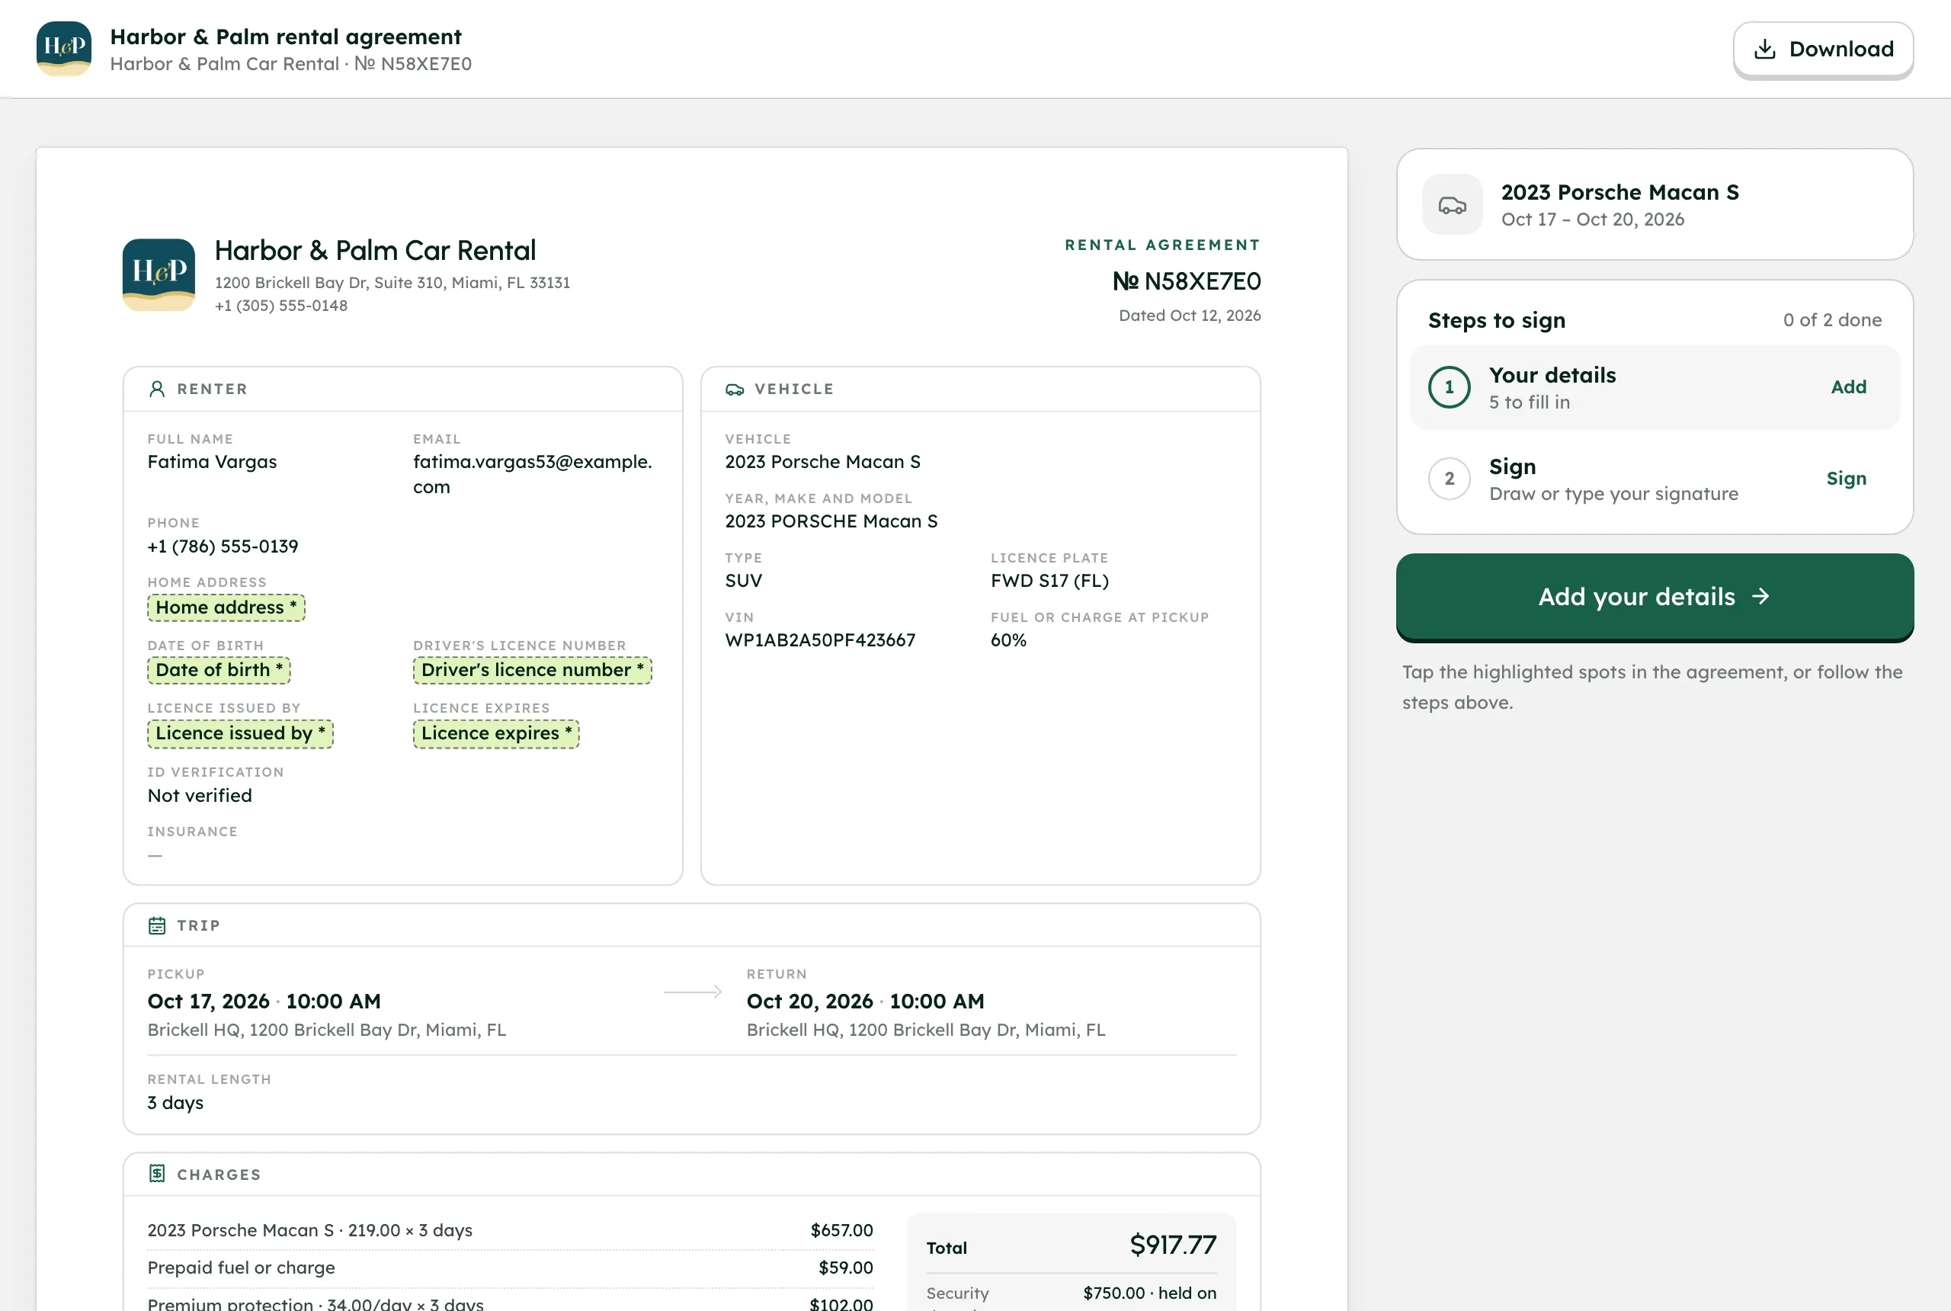The height and width of the screenshot is (1311, 1951).
Task: Click the email fatima.vargas53@example.com
Action: 532,475
